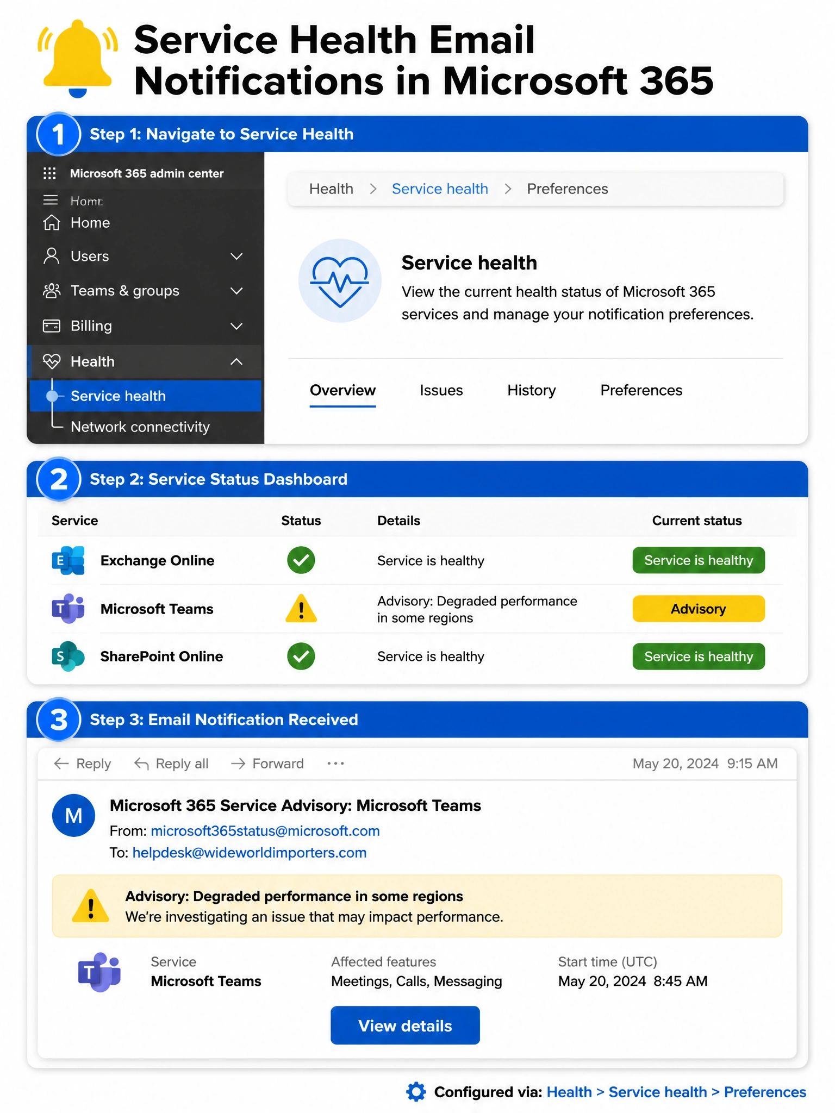Image resolution: width=835 pixels, height=1113 pixels.
Task: Click the View details button
Action: click(405, 1026)
